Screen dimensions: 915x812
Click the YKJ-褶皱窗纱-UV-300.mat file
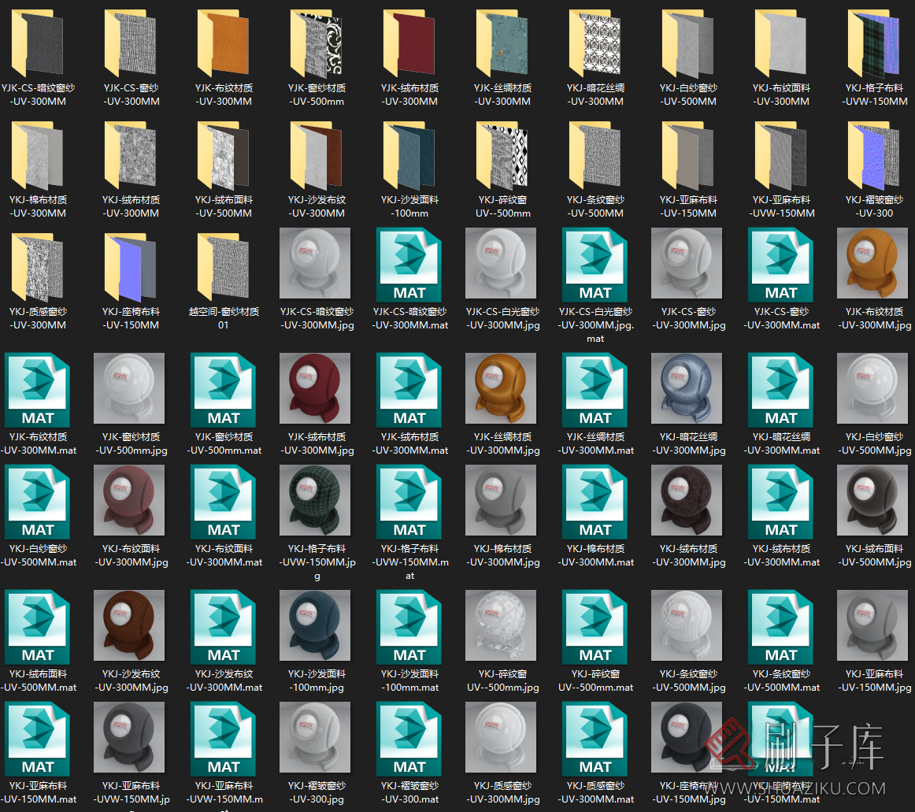click(409, 738)
